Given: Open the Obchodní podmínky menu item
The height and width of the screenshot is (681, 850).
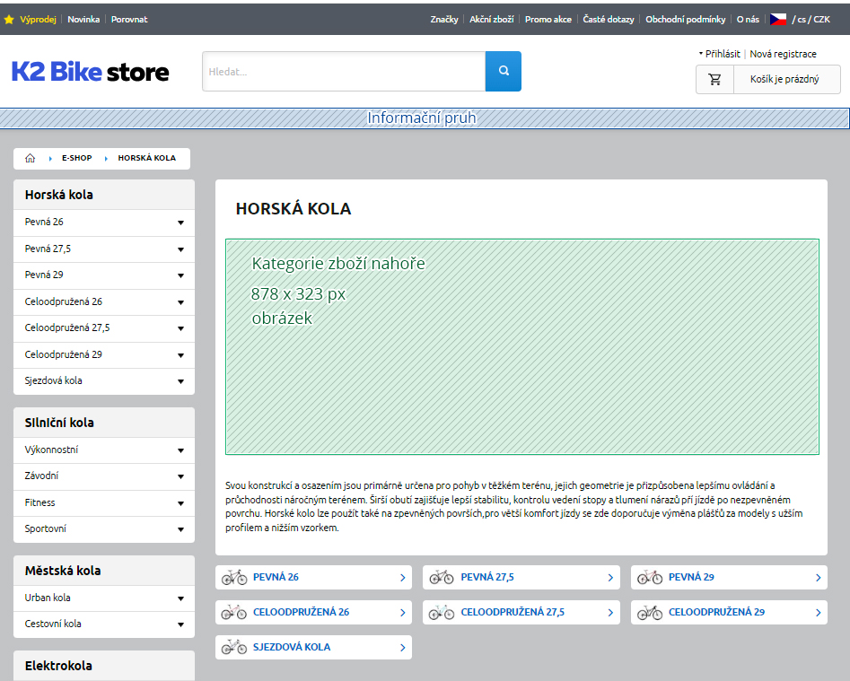Looking at the screenshot, I should pos(685,19).
